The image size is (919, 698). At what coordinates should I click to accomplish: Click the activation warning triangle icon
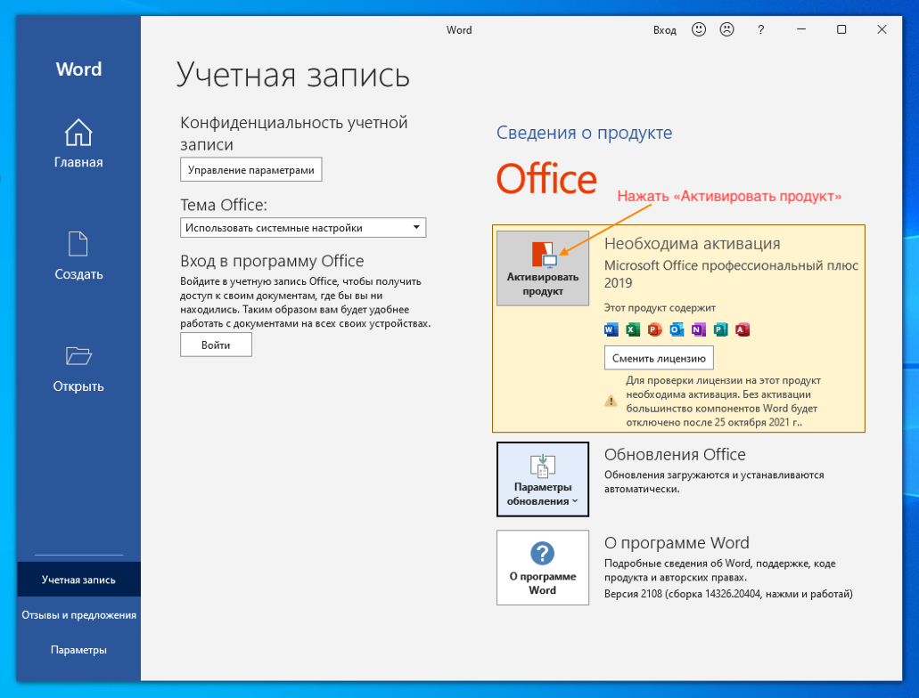[611, 402]
